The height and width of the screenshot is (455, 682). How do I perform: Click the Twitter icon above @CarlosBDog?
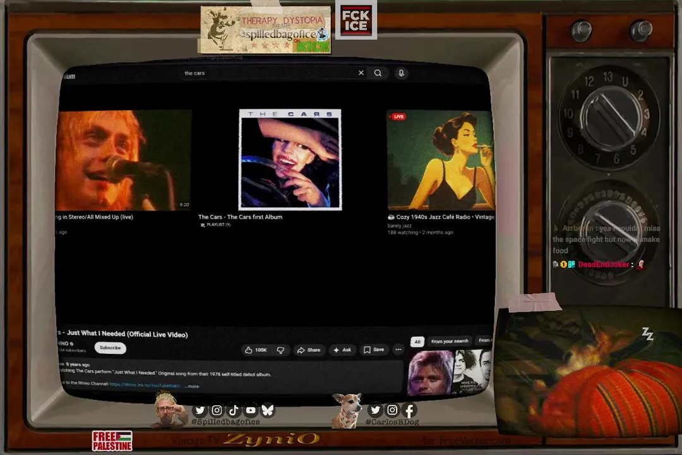[x=375, y=409]
